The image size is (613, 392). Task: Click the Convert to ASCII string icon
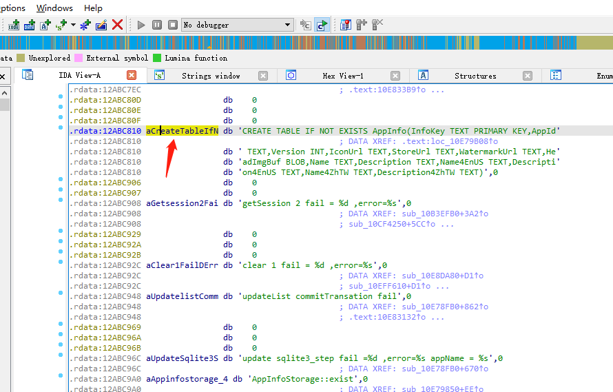pos(45,25)
